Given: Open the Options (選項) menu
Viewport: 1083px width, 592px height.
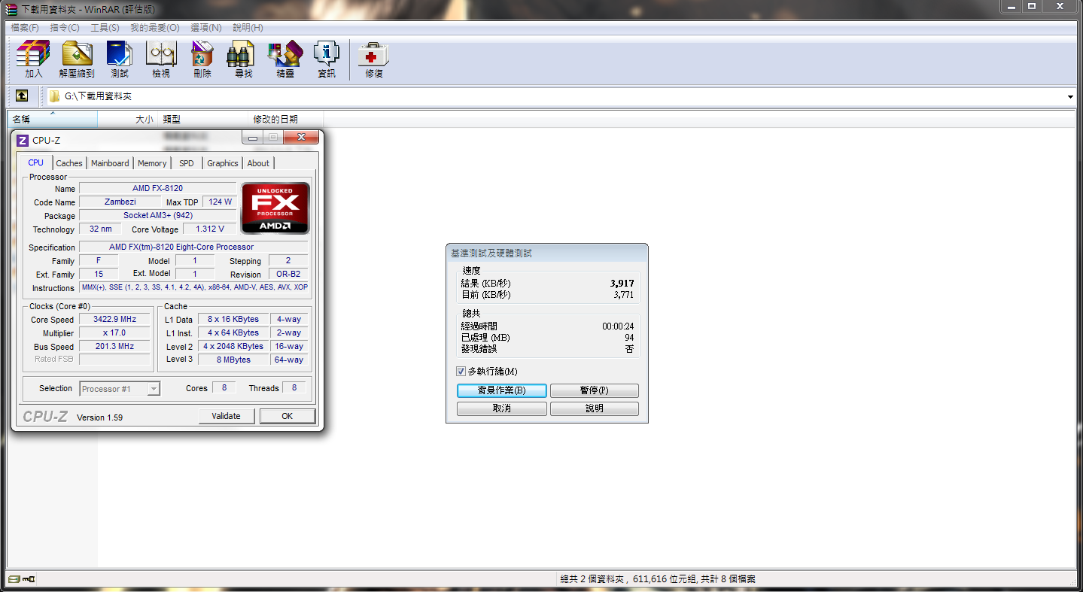Looking at the screenshot, I should click(206, 28).
